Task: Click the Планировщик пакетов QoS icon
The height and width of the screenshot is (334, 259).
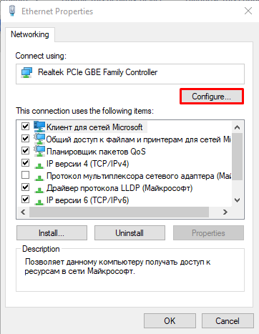Action: (39, 151)
